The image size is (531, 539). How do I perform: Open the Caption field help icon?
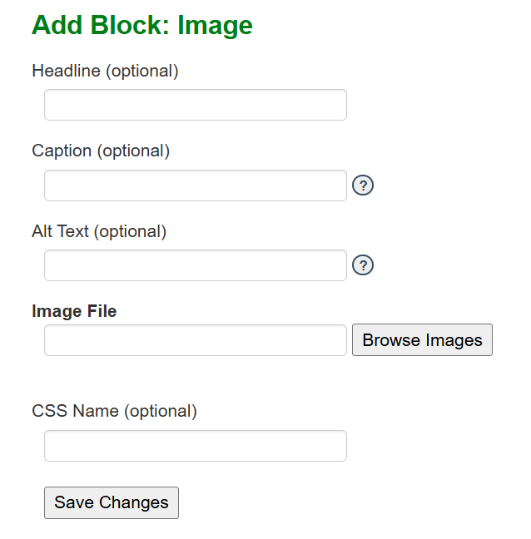tap(363, 185)
